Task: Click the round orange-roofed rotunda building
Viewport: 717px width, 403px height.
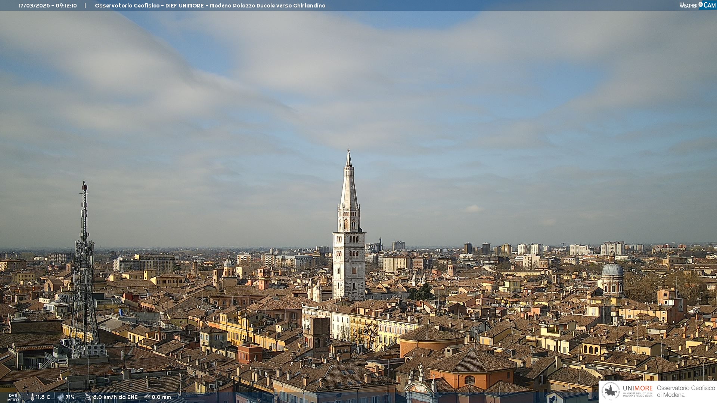Action: pos(432,340)
